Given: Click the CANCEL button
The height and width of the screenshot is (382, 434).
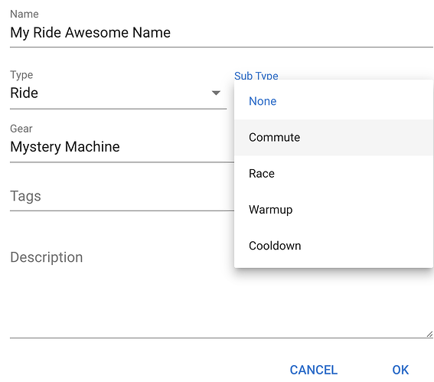Looking at the screenshot, I should pyautogui.click(x=314, y=370).
